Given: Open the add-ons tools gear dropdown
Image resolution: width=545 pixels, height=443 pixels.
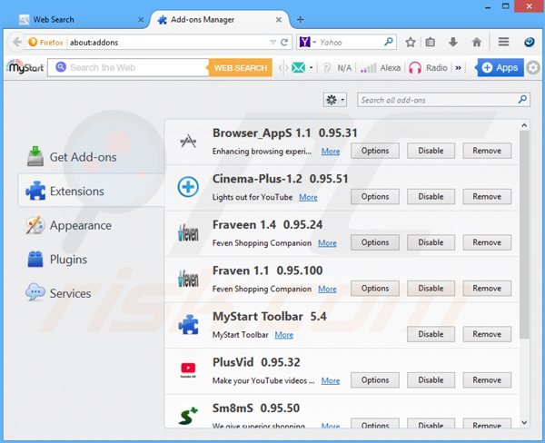Looking at the screenshot, I should point(334,100).
